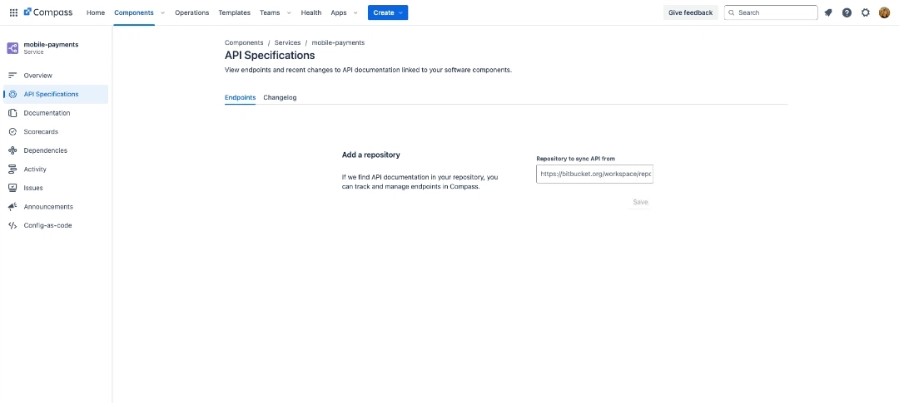
Task: Open the help question mark icon
Action: coord(847,12)
